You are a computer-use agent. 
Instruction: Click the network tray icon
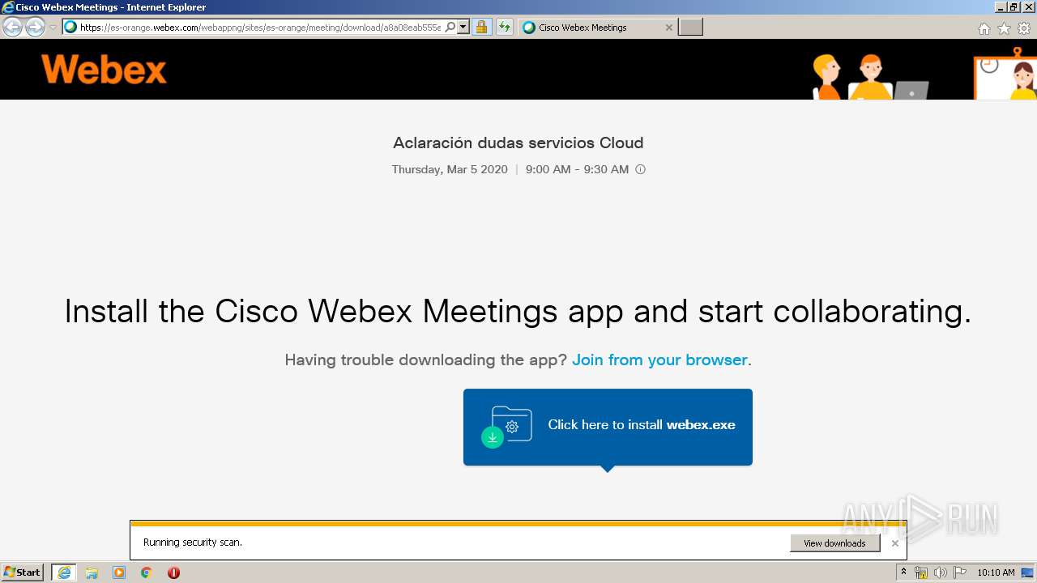coord(921,572)
